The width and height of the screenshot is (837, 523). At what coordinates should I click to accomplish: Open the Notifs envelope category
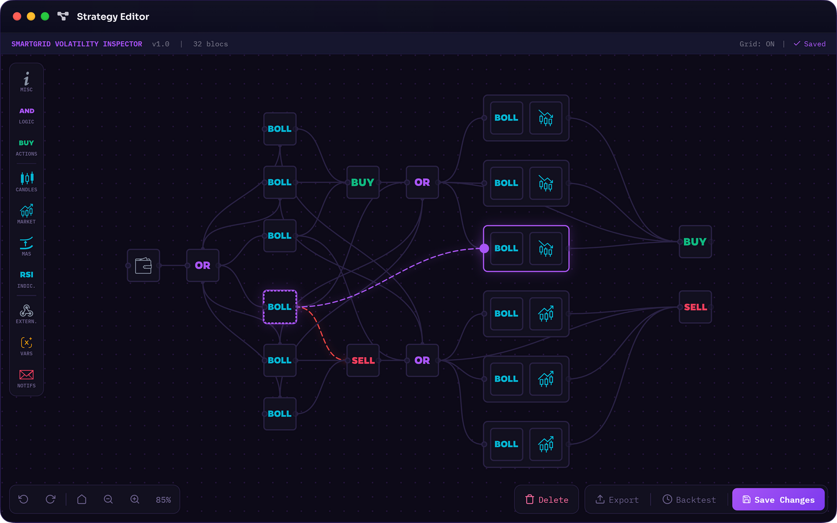[x=26, y=378]
